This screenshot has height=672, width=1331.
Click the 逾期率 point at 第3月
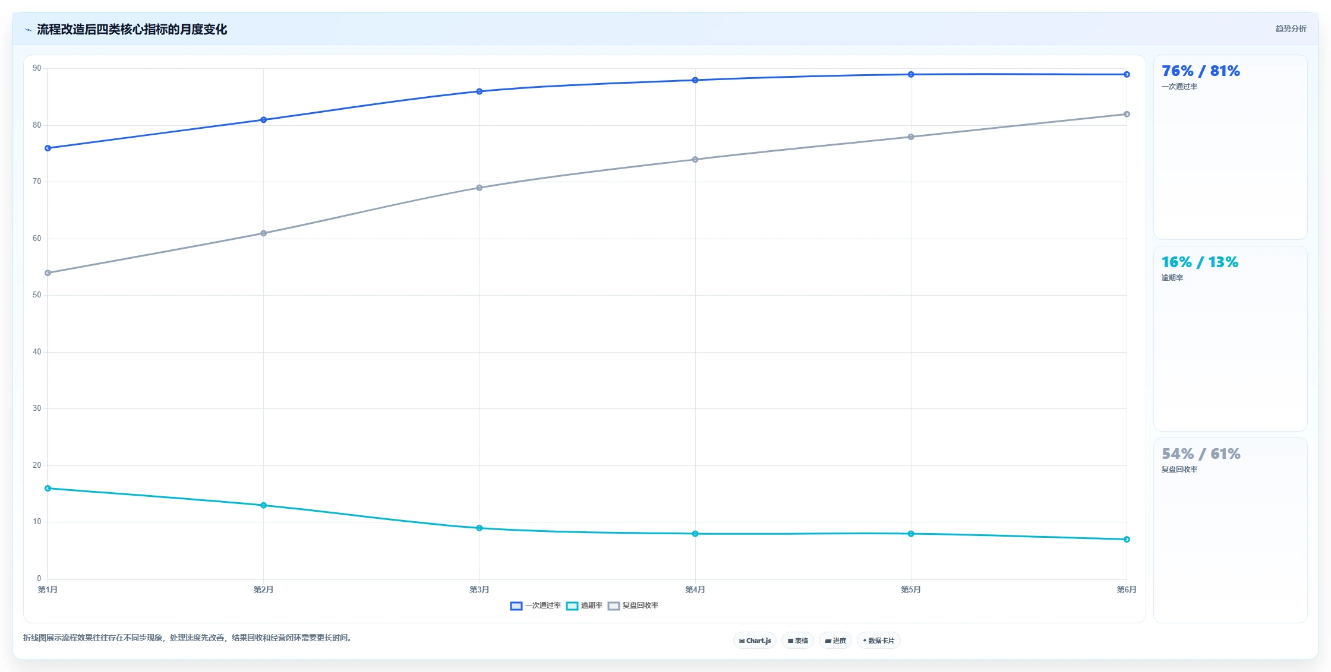[x=480, y=528]
